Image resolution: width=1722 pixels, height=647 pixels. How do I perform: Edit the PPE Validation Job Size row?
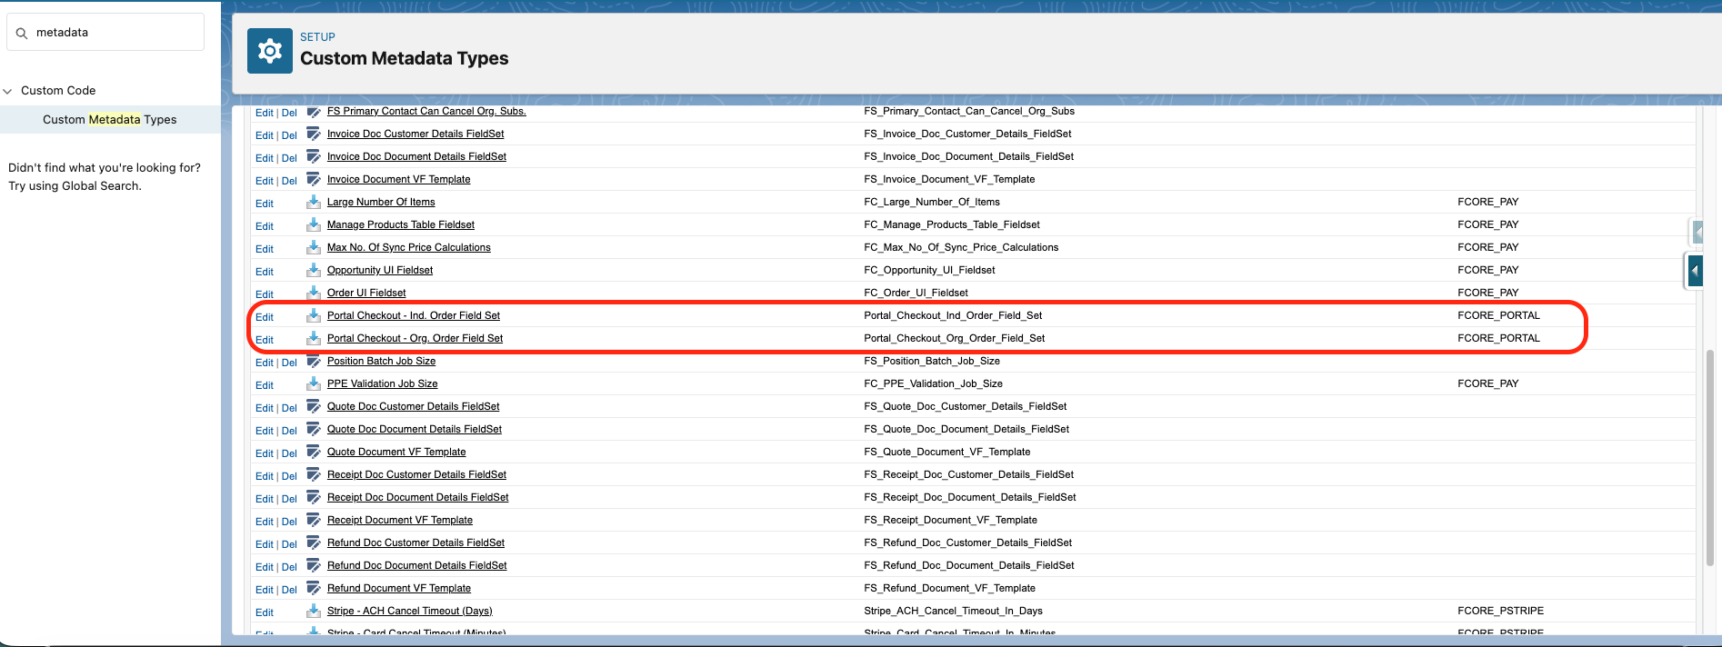point(265,385)
